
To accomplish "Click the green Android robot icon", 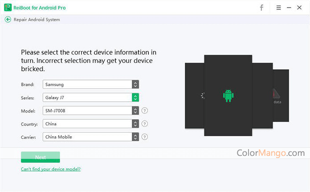I will tap(228, 96).
